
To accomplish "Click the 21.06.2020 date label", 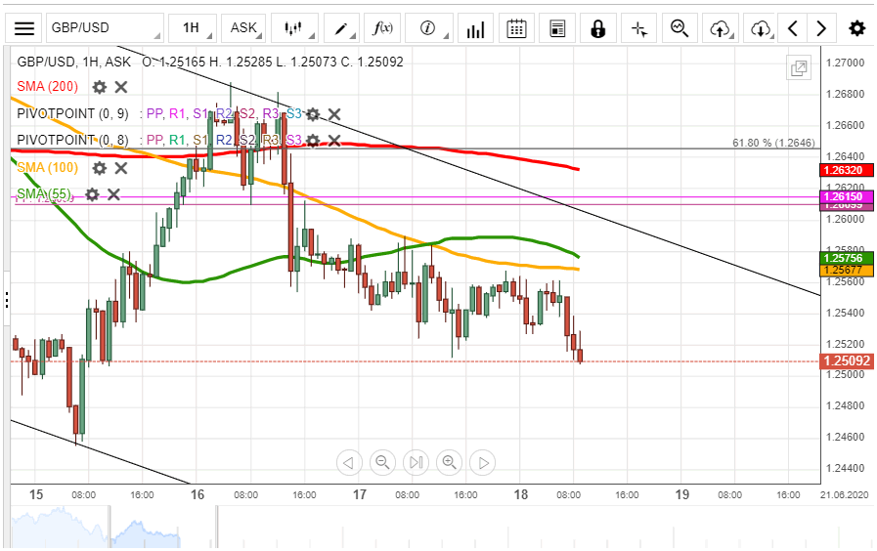I will tap(845, 495).
